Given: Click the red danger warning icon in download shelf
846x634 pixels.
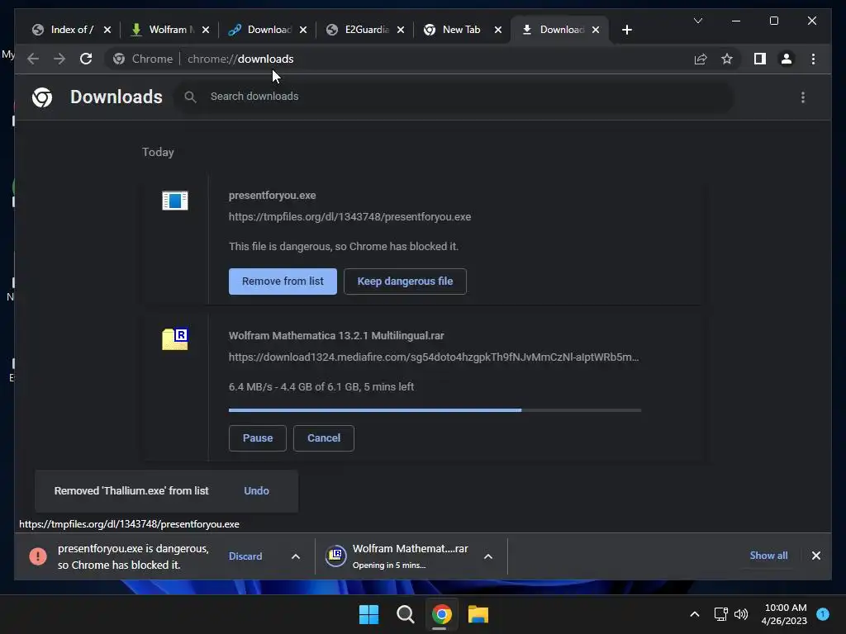Looking at the screenshot, I should pos(38,556).
